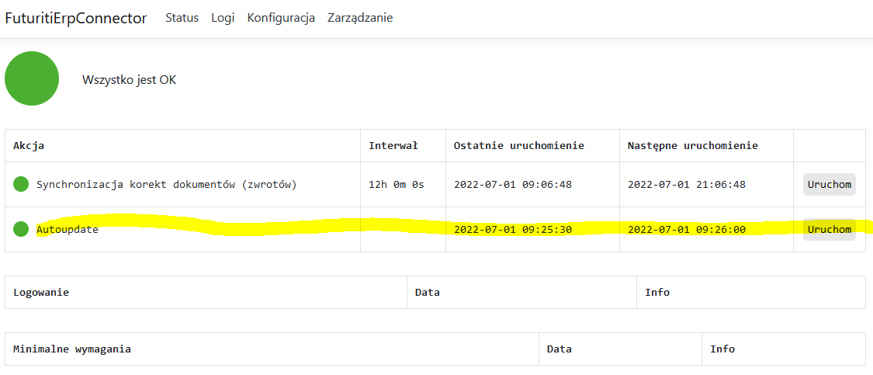This screenshot has height=375, width=873.
Task: Click the Interwał column header
Action: coord(393,146)
